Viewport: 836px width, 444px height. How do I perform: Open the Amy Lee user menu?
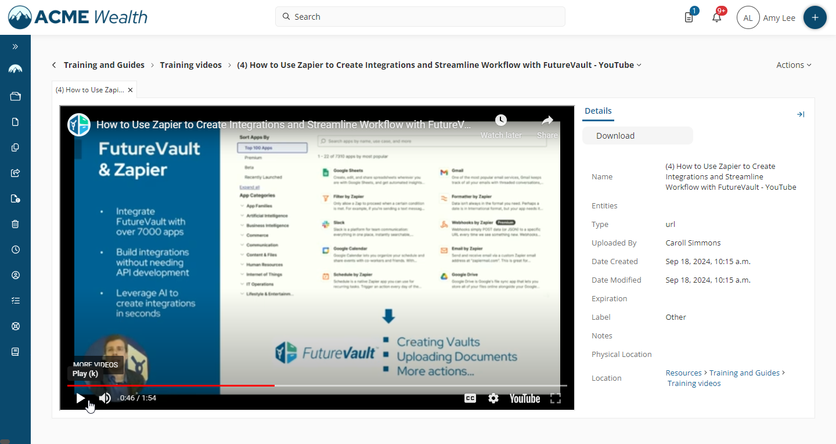click(x=766, y=18)
